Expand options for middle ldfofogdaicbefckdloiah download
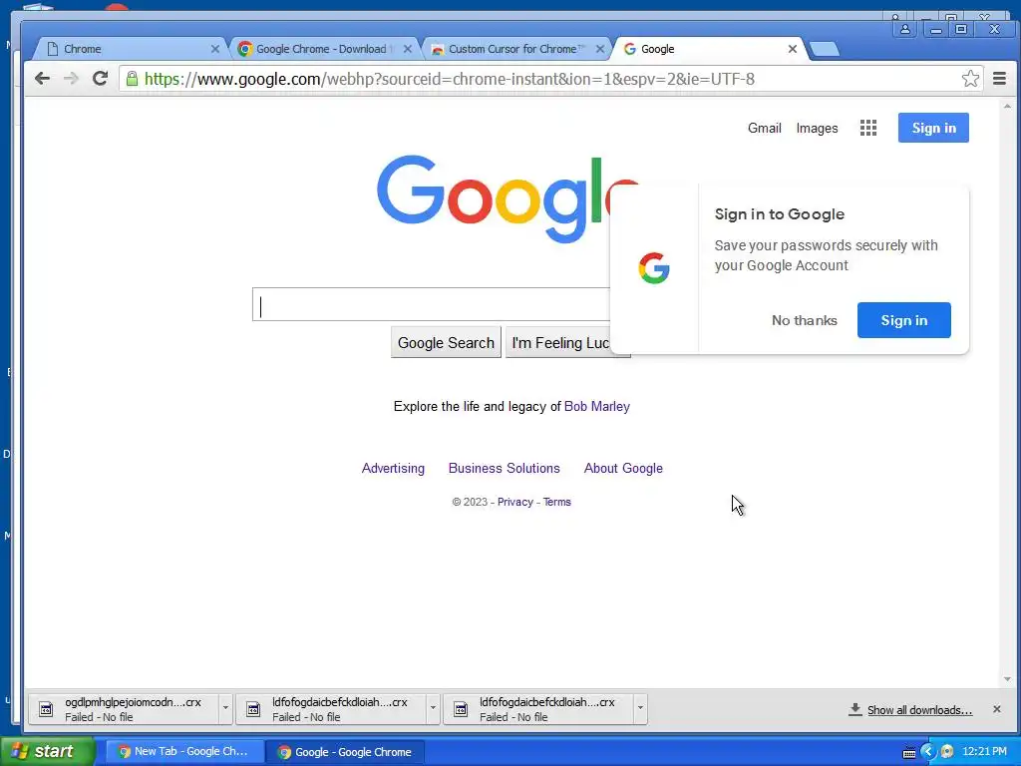The width and height of the screenshot is (1021, 766). [x=433, y=709]
